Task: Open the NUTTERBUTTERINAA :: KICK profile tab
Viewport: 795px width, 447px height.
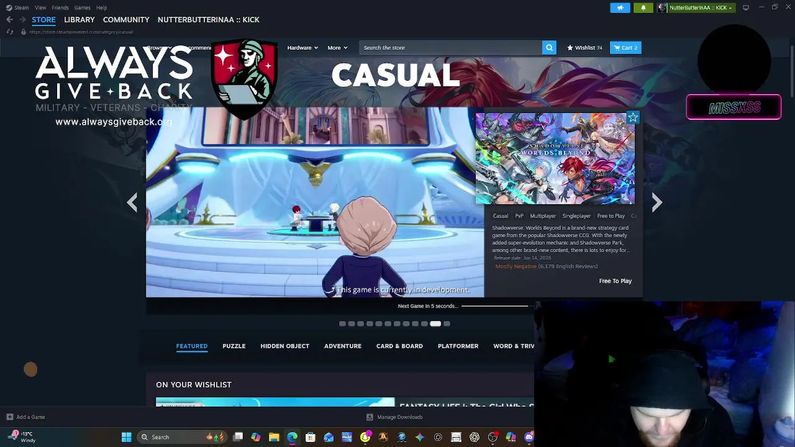Action: (209, 20)
